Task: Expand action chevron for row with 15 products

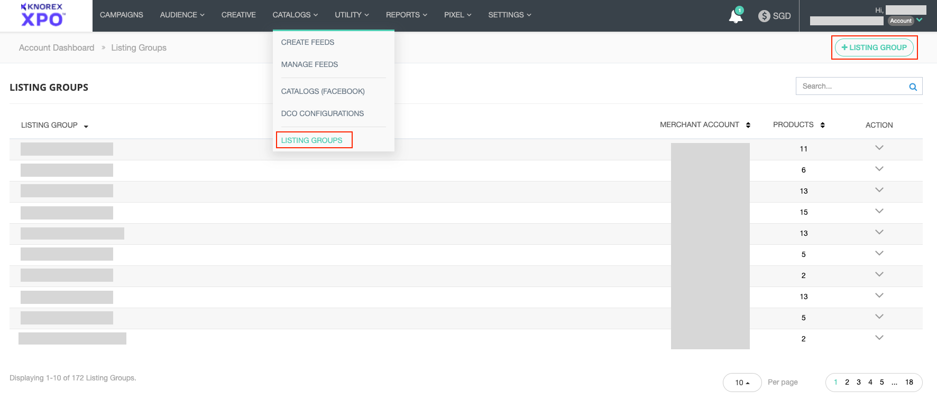Action: pos(879,211)
